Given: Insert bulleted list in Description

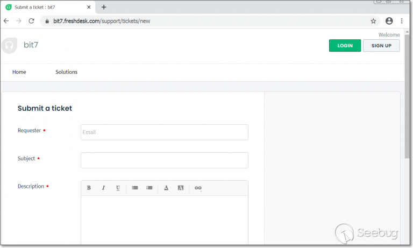Looking at the screenshot, I should [x=135, y=188].
